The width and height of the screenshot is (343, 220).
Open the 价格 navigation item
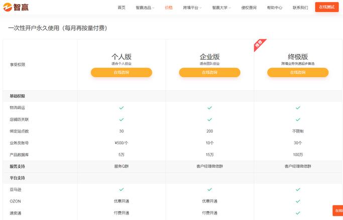(x=169, y=8)
